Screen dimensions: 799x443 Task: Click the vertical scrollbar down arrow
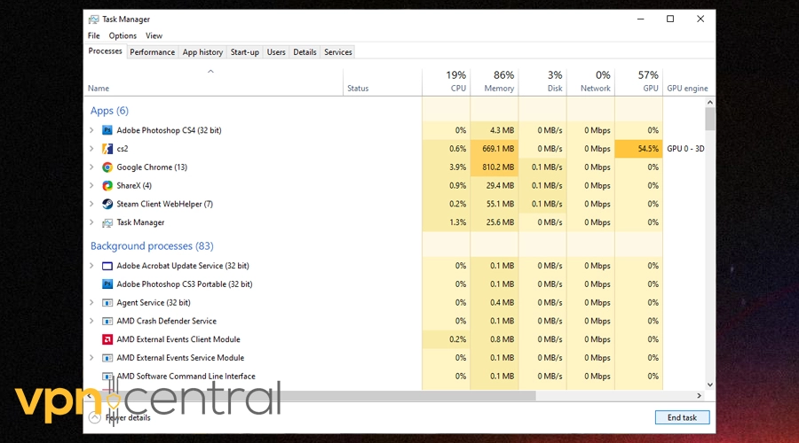pos(710,385)
